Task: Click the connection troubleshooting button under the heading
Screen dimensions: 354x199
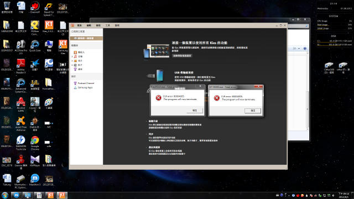Action: 182,56
